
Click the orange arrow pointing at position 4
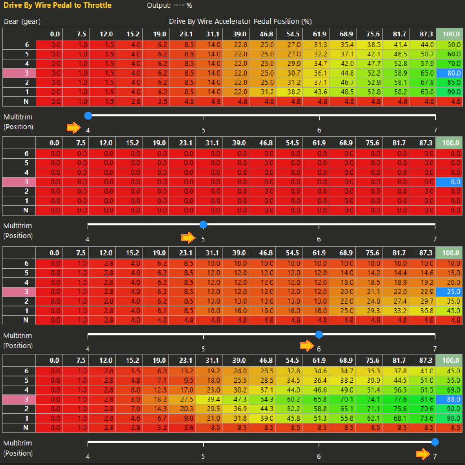(x=73, y=128)
